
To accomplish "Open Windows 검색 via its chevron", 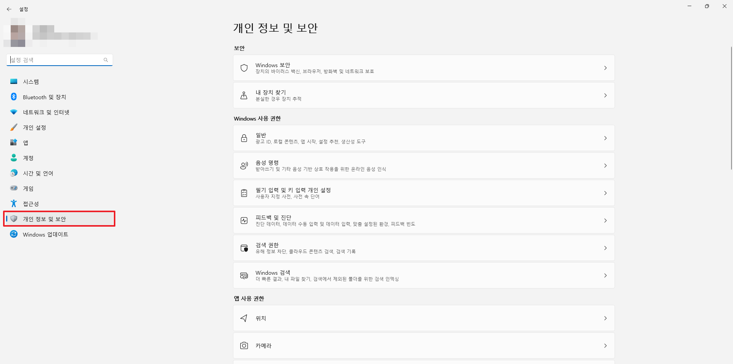I will [605, 275].
